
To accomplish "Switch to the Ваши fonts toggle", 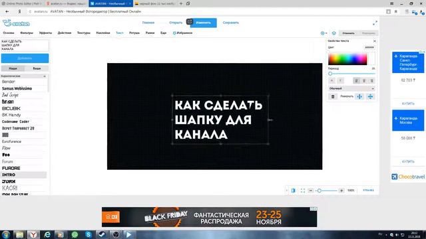I will pyautogui.click(x=37, y=68).
